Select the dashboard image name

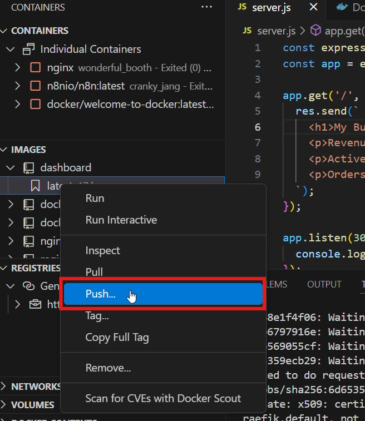click(66, 168)
